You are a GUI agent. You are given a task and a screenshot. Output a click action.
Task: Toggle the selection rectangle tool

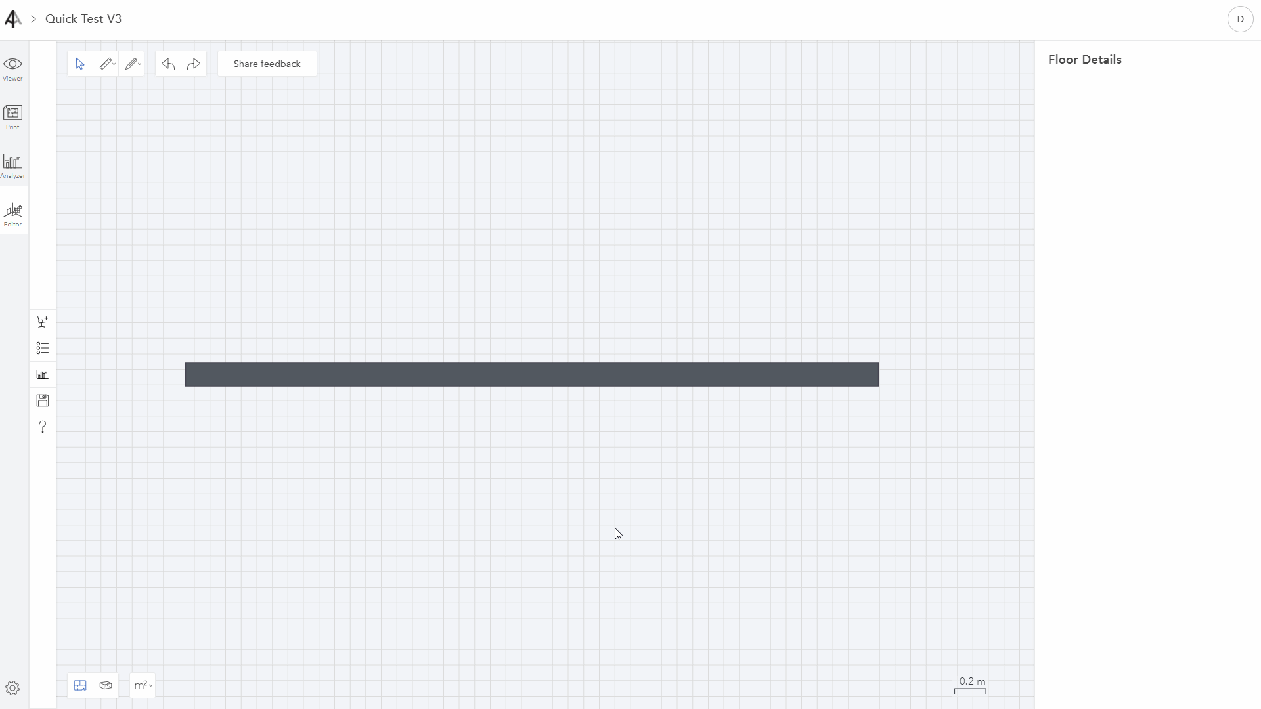point(79,63)
